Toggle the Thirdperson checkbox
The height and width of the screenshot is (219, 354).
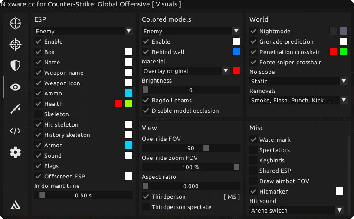pos(146,197)
